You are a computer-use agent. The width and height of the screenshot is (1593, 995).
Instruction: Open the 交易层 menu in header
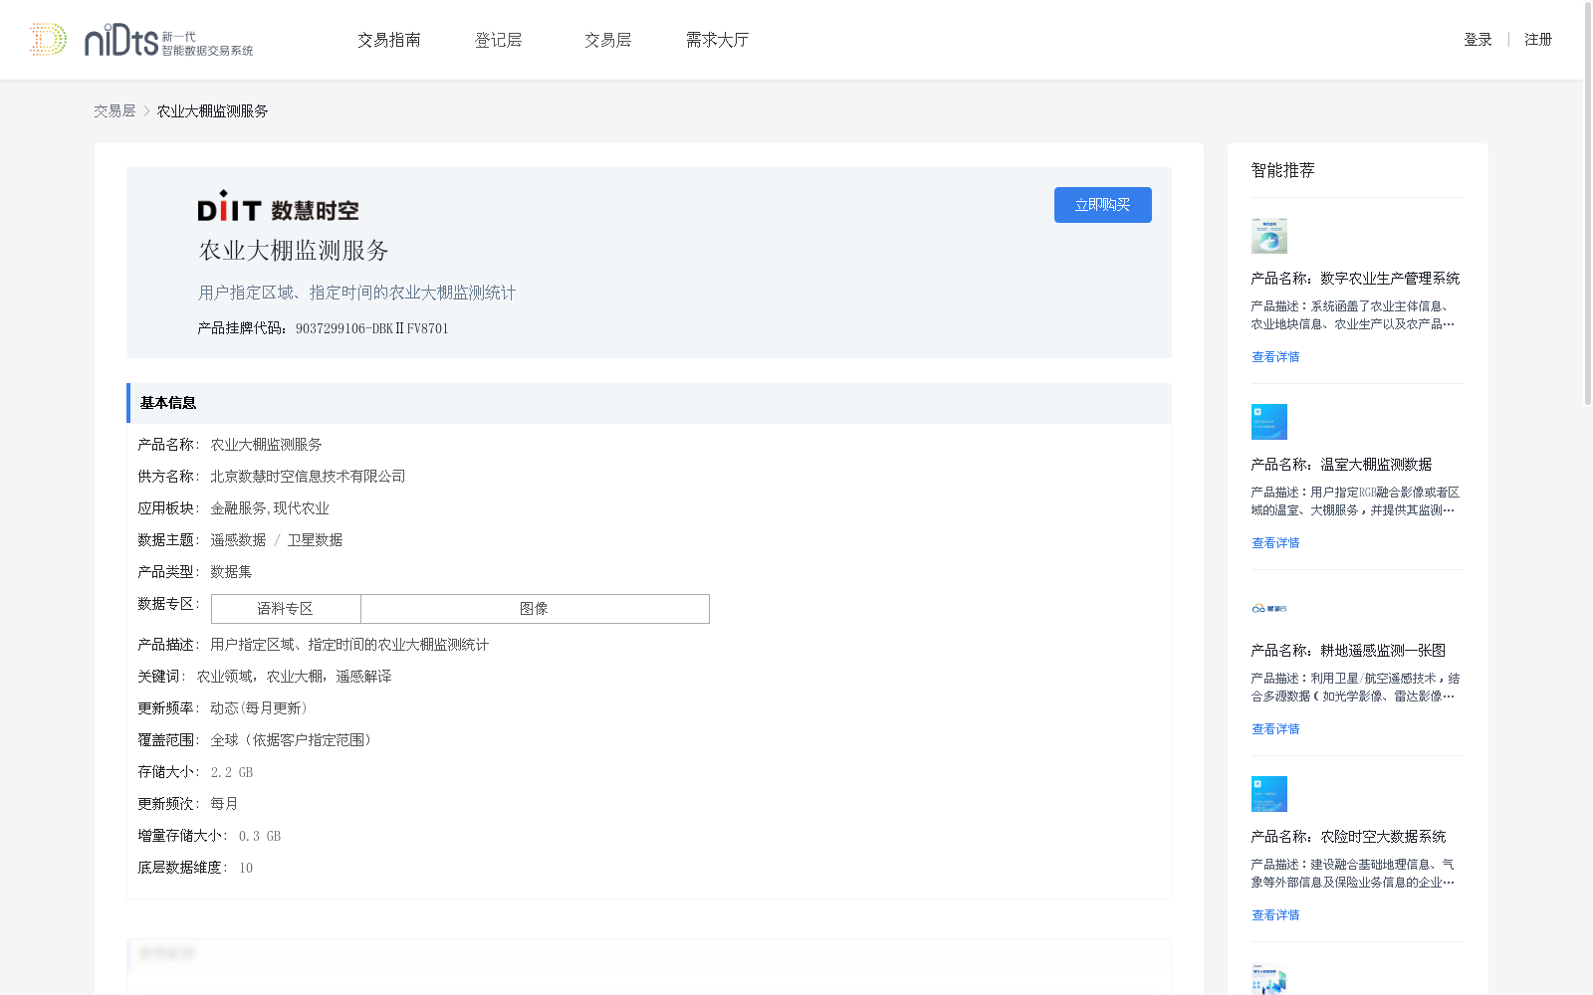(x=608, y=40)
